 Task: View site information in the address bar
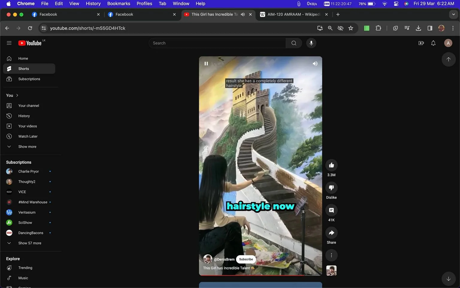pos(44,28)
